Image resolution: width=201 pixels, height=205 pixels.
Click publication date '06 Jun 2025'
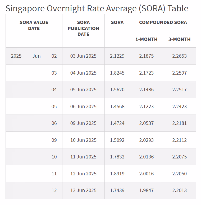click(83, 106)
